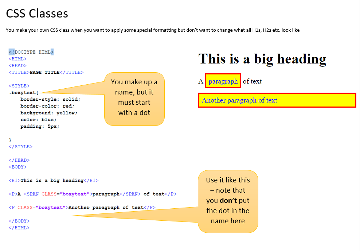Screen dimensions: 360x251
Task: Select the "You make up a name" callout
Action: 134,99
